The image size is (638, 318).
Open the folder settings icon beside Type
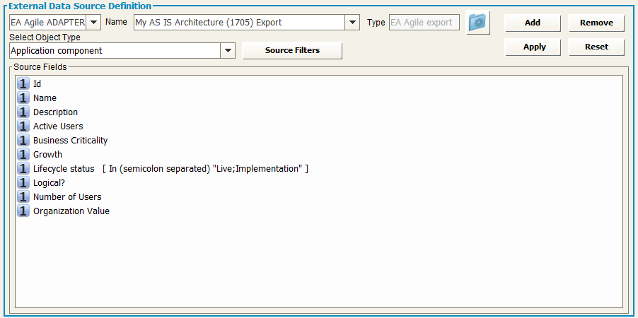point(477,23)
